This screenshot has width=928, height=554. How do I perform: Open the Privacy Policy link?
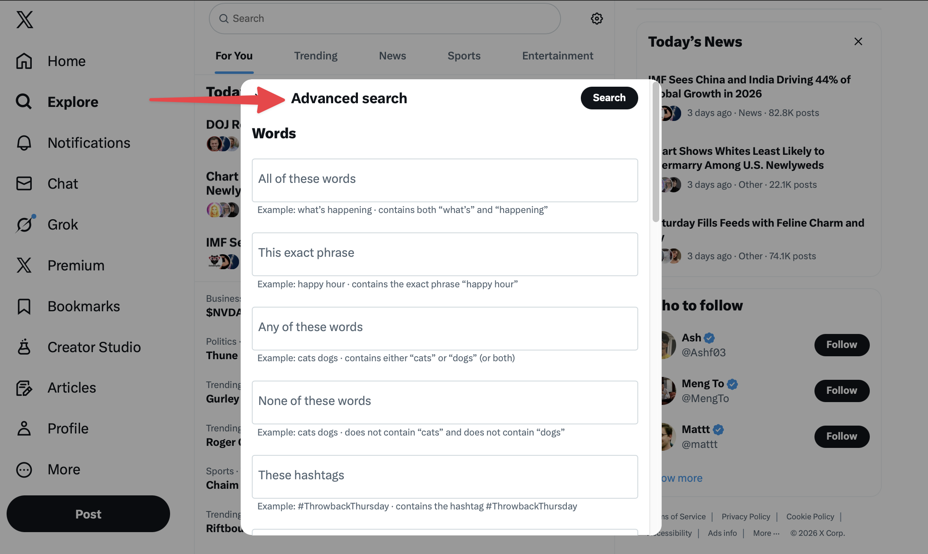pos(746,516)
